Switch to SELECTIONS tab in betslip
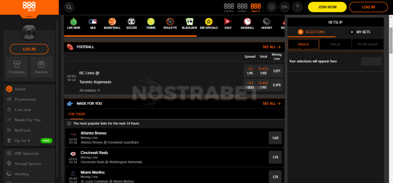Viewport: 393px width, 183px height. tap(311, 32)
